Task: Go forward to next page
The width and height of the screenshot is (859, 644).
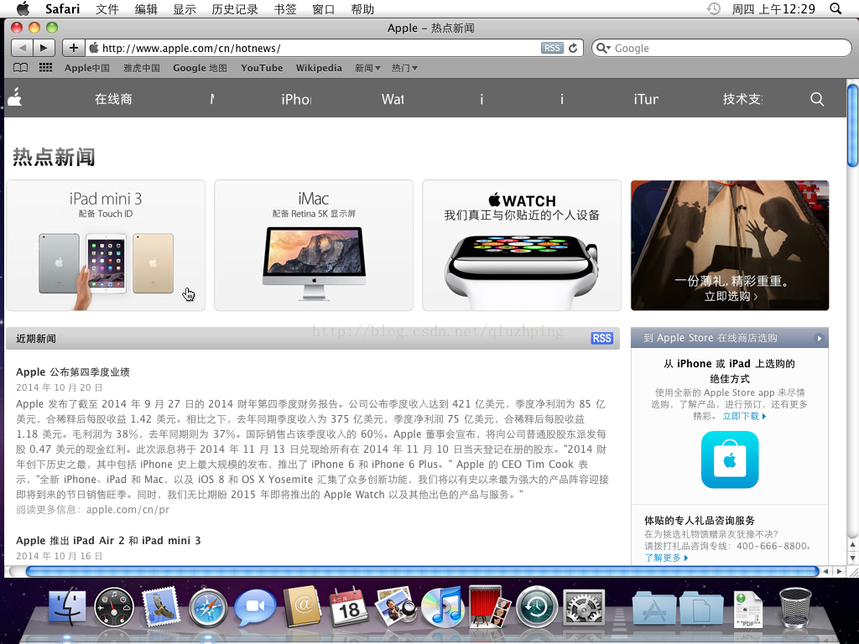Action: pos(44,48)
